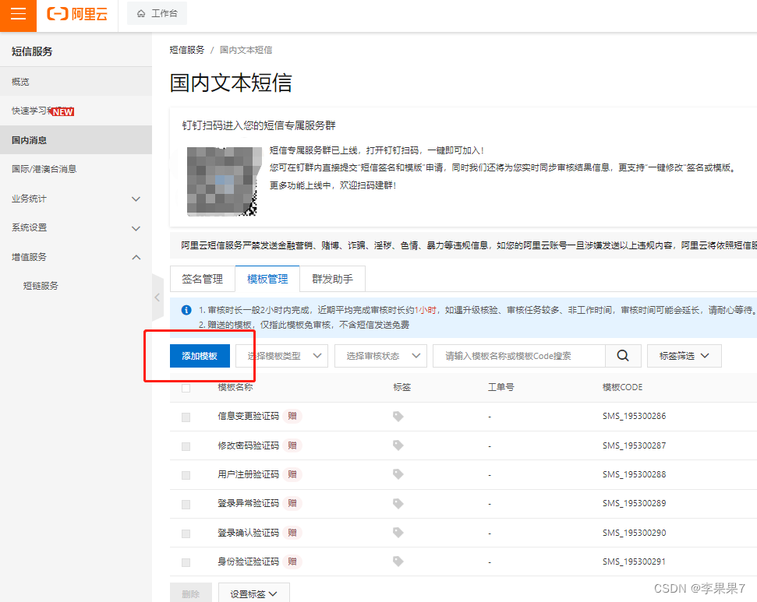Click tag icon in 用户注册验证码 row
Viewport: 757px width, 602px height.
pyautogui.click(x=398, y=474)
